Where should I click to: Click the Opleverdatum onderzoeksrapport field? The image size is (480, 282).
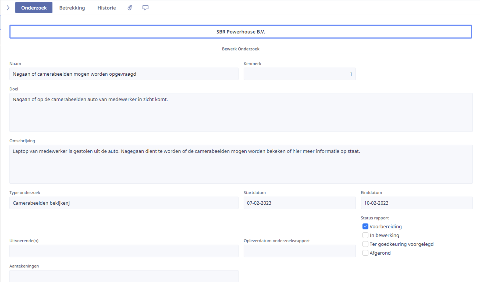pos(300,251)
